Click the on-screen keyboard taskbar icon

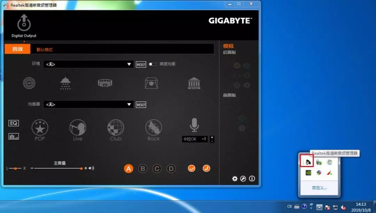pos(297,206)
